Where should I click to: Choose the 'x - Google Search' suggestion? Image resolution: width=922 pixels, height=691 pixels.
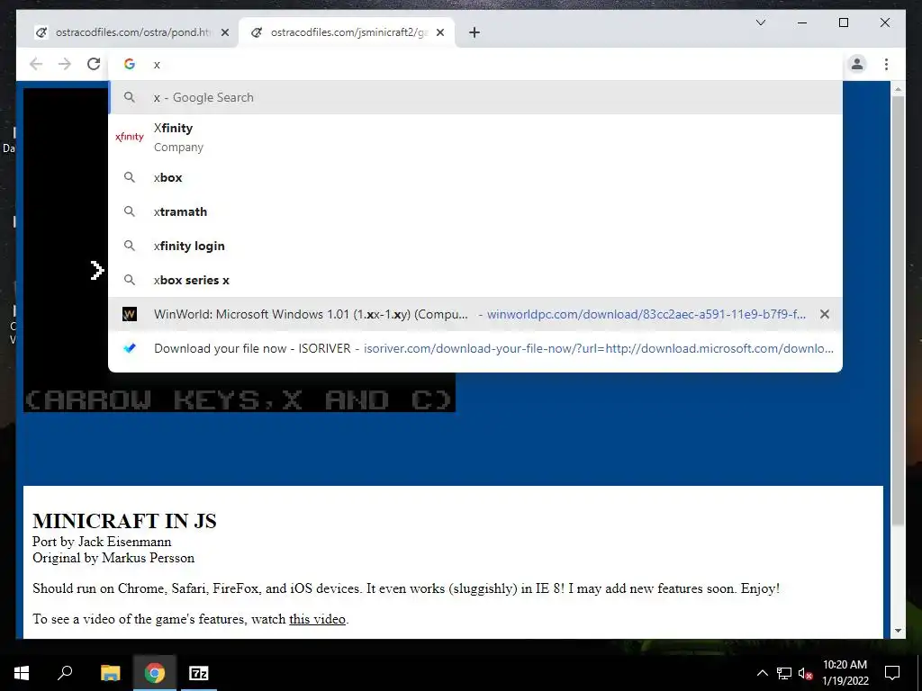(475, 97)
